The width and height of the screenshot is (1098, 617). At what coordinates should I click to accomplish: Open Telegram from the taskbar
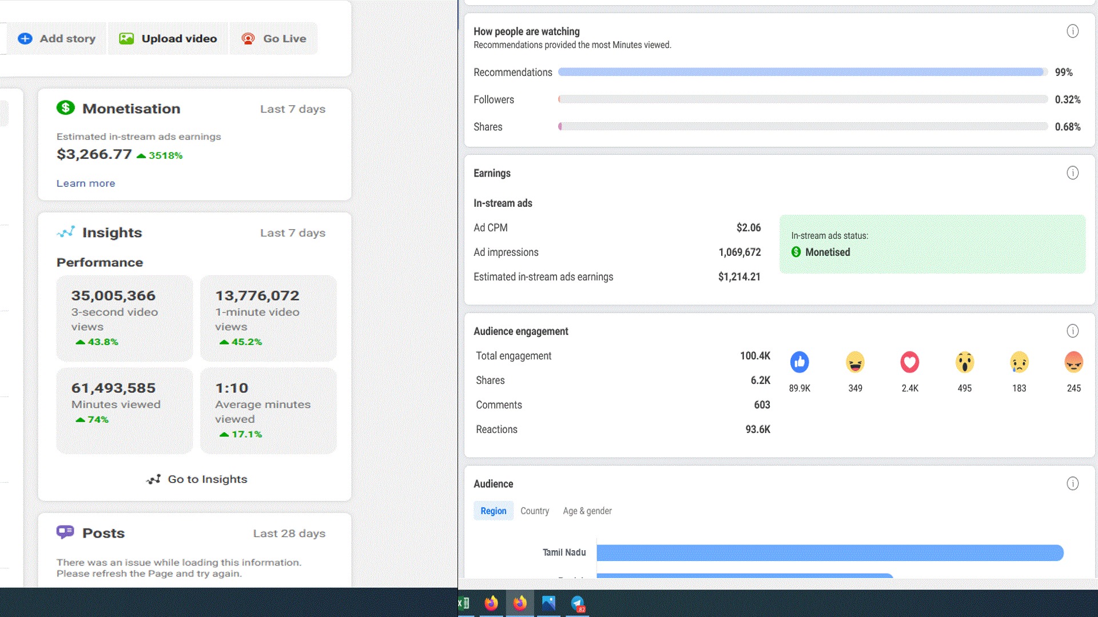coord(578,603)
